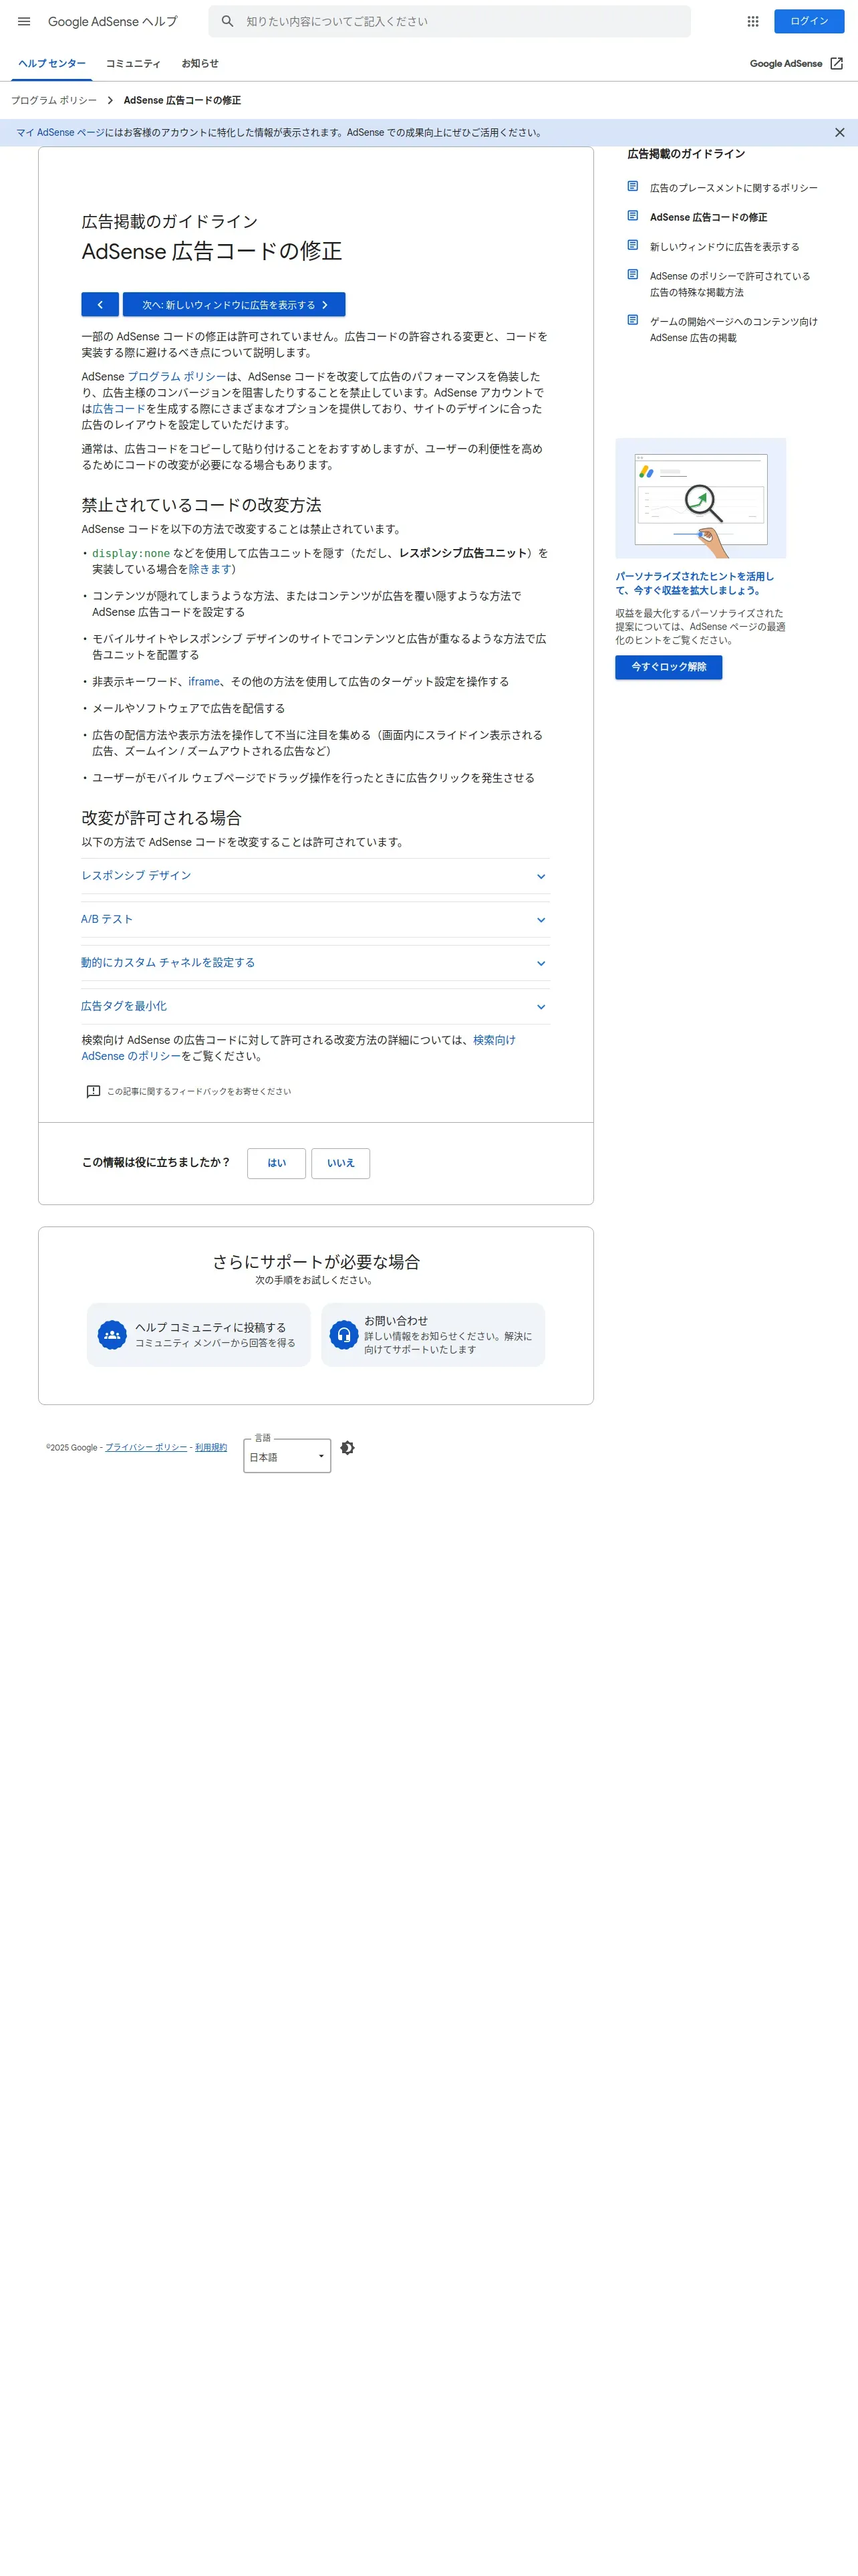Screen dimensions: 858x2576
Task: Click the ログイン button
Action: (x=809, y=21)
